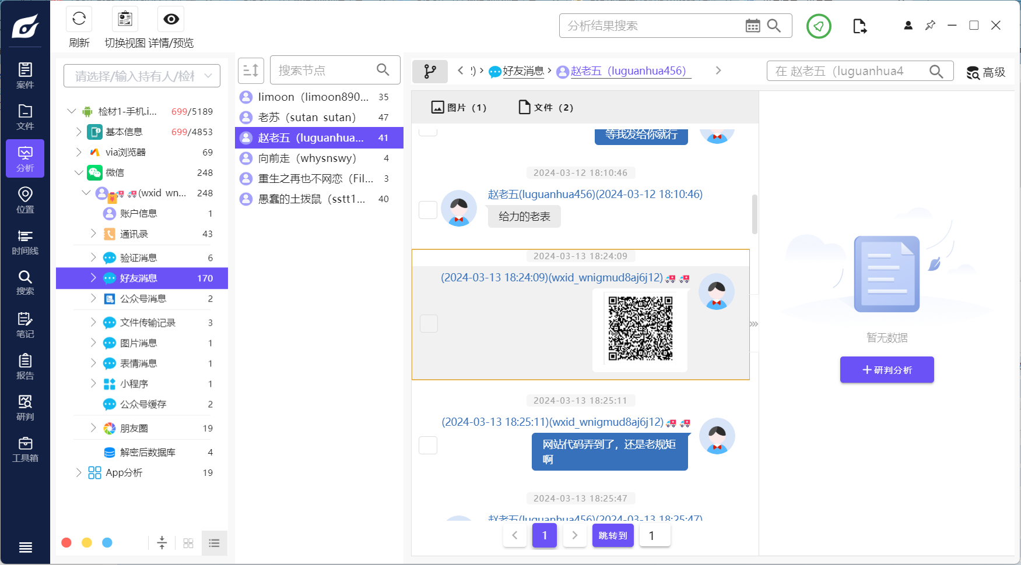Click the expand/collapse all tree icon
1021x565 pixels.
tap(162, 543)
